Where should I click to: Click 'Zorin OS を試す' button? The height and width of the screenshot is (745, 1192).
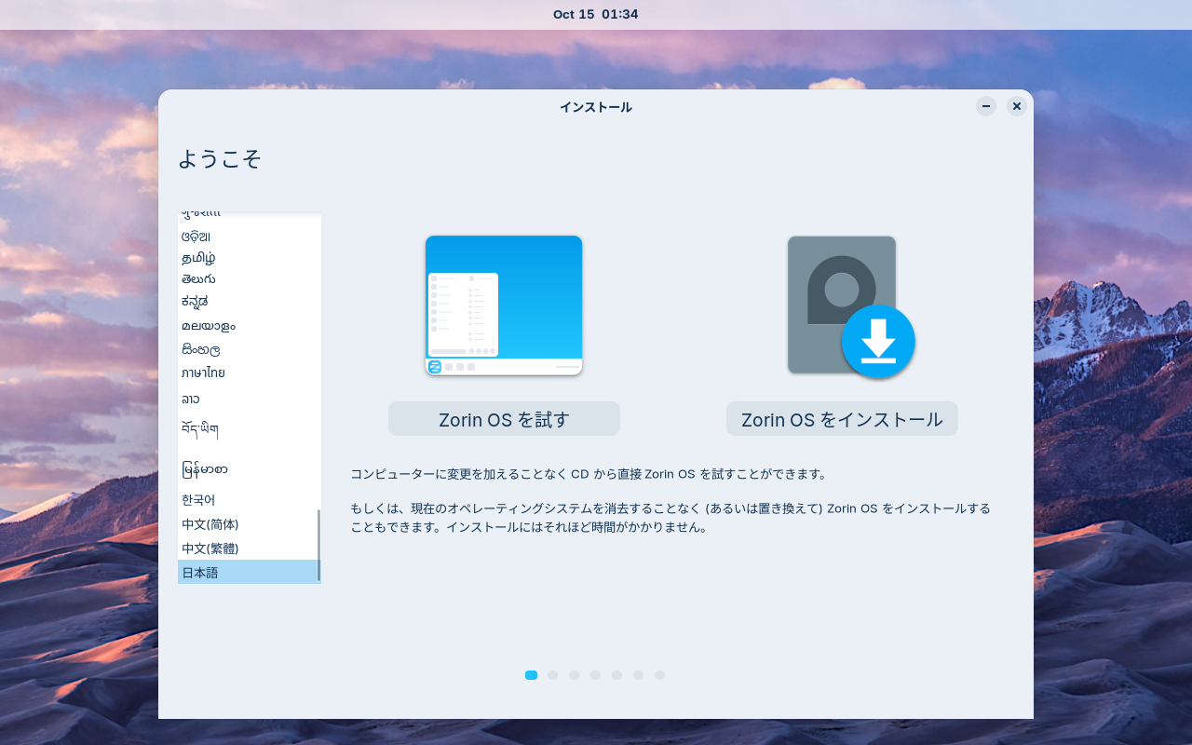(x=504, y=419)
